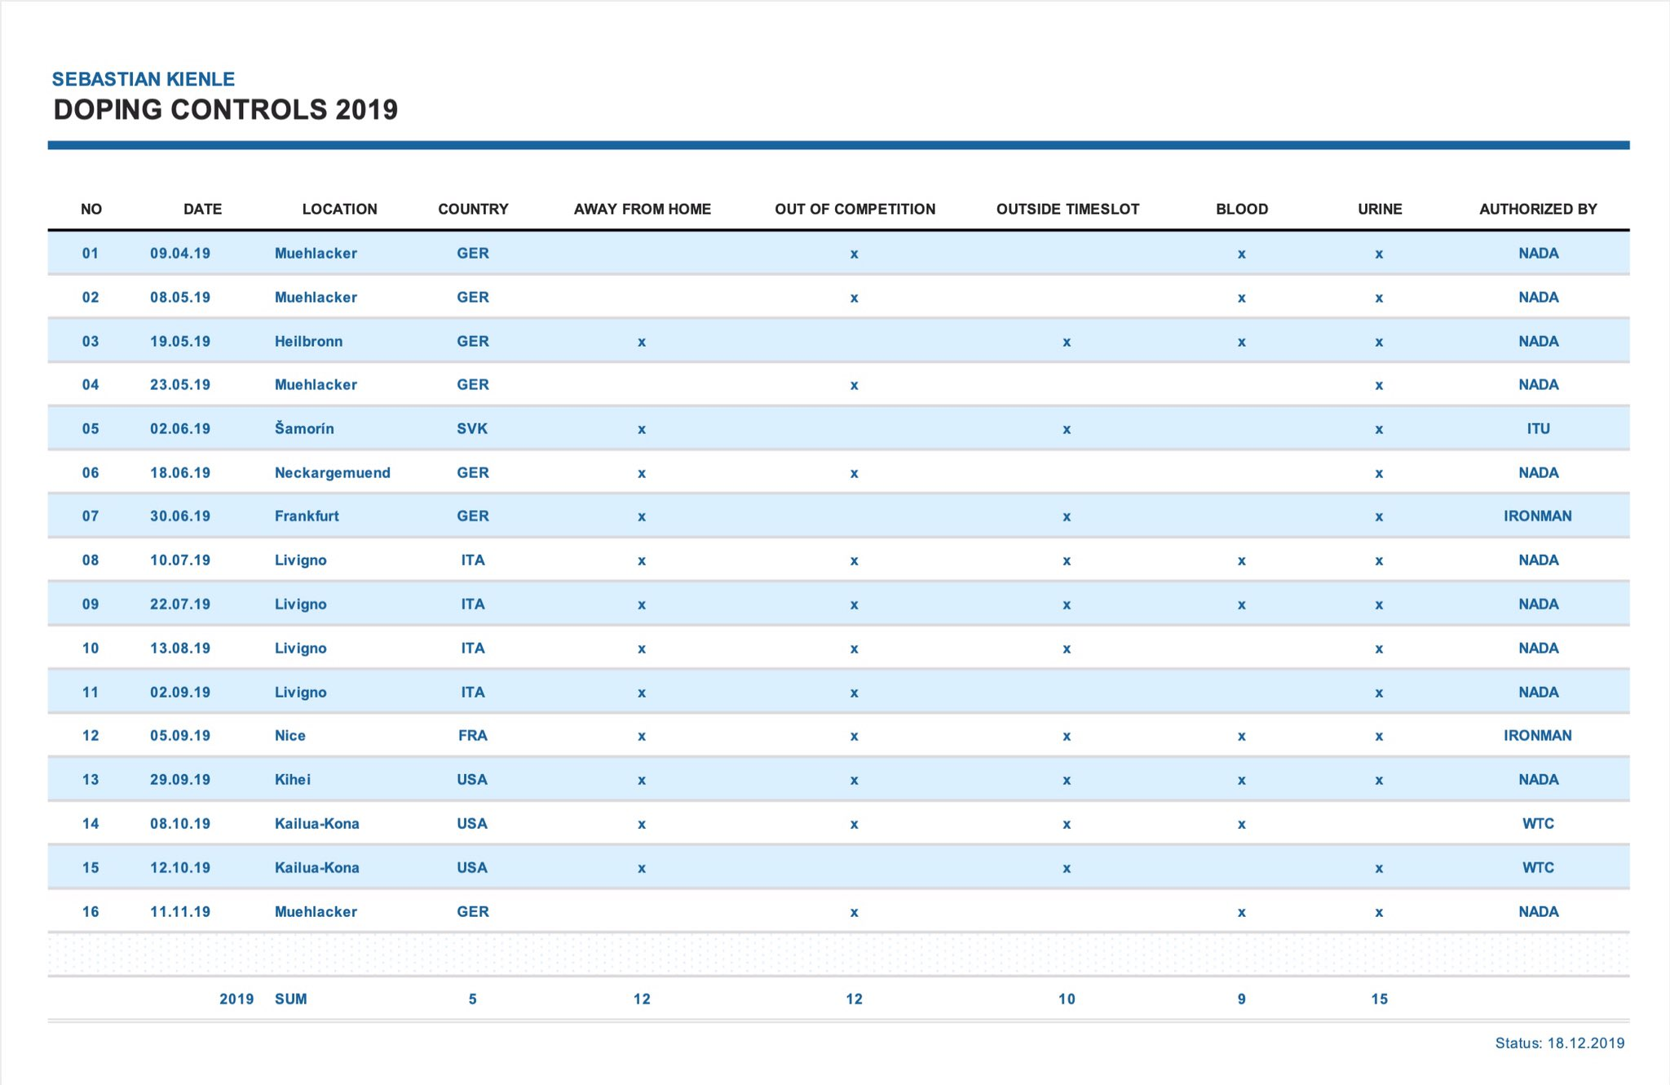Select the blood x in row 01
Viewport: 1670px width, 1085px height.
(x=1241, y=254)
